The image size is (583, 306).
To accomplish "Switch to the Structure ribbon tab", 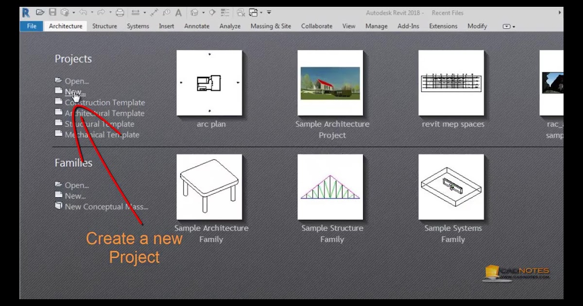I will coord(104,26).
